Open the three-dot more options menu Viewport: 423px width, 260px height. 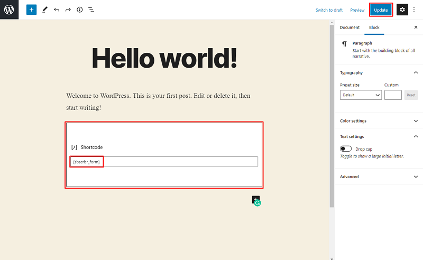coord(414,10)
